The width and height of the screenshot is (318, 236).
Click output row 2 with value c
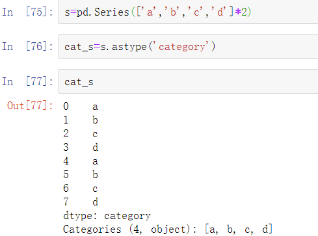coord(81,134)
